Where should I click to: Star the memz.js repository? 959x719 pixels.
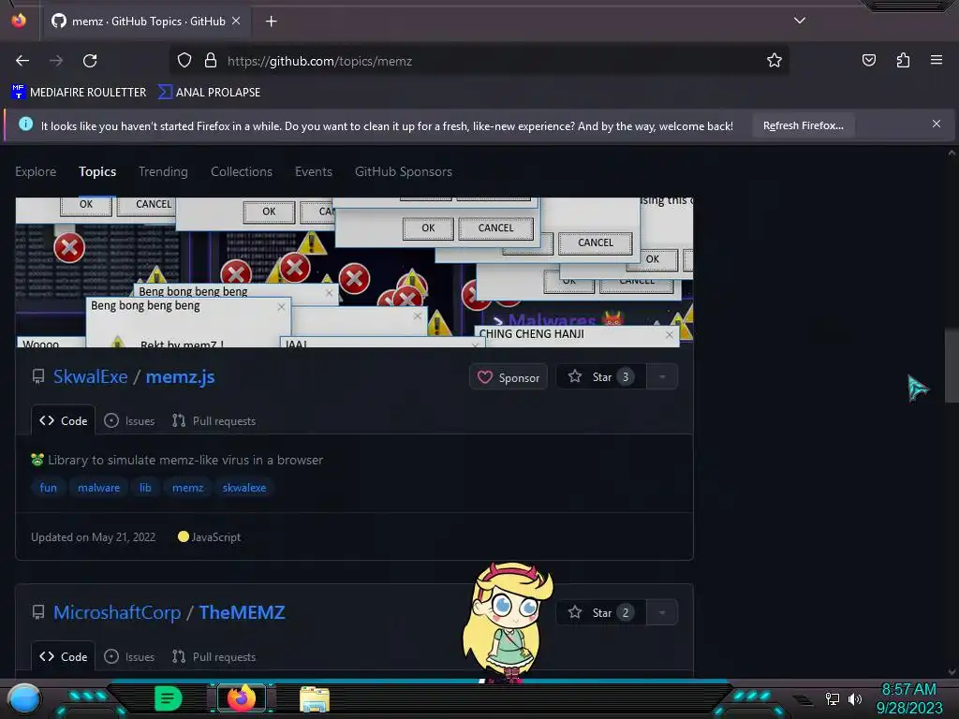(x=601, y=376)
